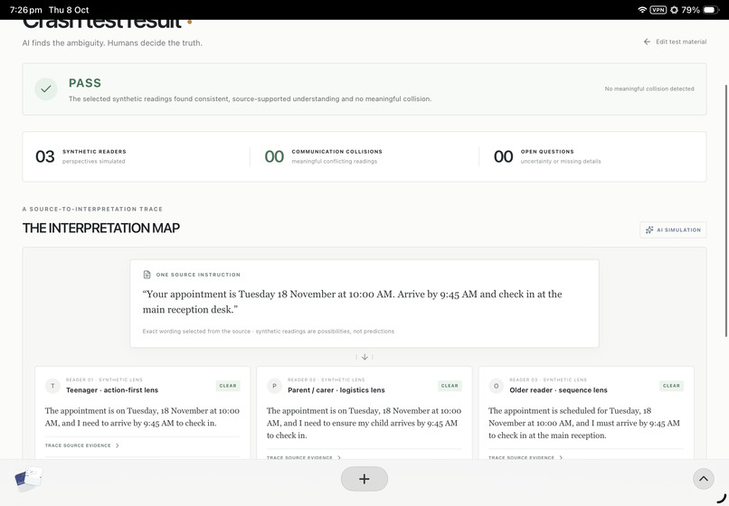Viewport: 729px width, 506px height.
Task: Open the AI Simulation button
Action: [x=673, y=230]
